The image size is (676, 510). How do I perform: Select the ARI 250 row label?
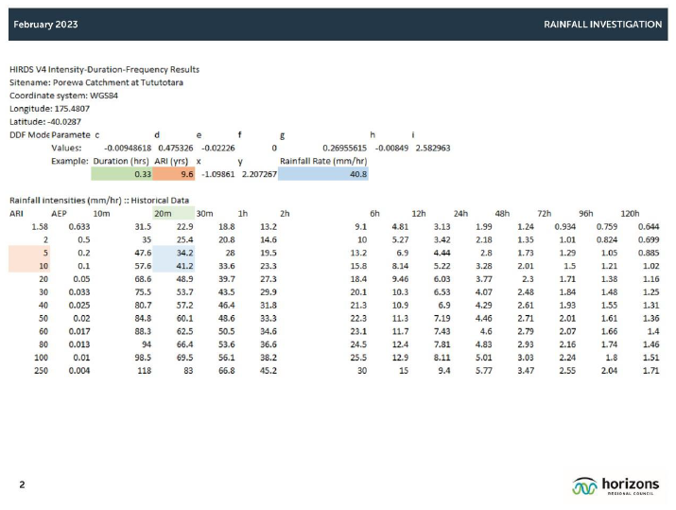(x=42, y=370)
